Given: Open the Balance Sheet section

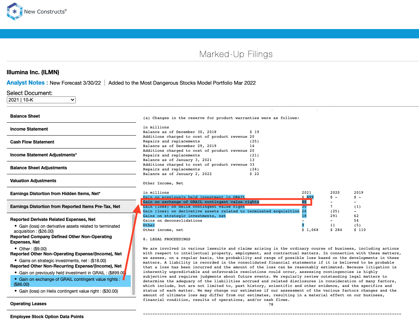Looking at the screenshot, I should point(71,116).
